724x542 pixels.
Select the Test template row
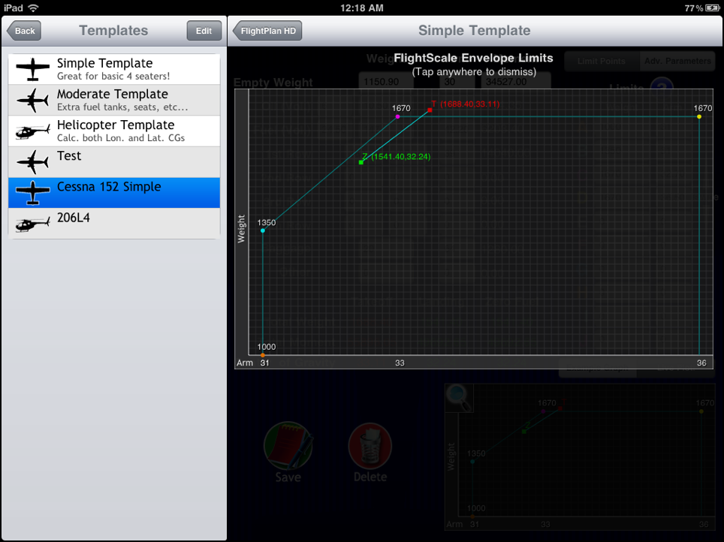click(x=114, y=162)
